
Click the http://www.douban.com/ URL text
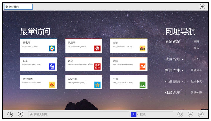click(x=123, y=83)
